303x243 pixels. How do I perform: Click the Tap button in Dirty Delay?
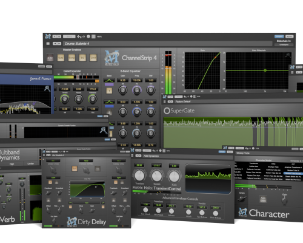click(x=98, y=169)
